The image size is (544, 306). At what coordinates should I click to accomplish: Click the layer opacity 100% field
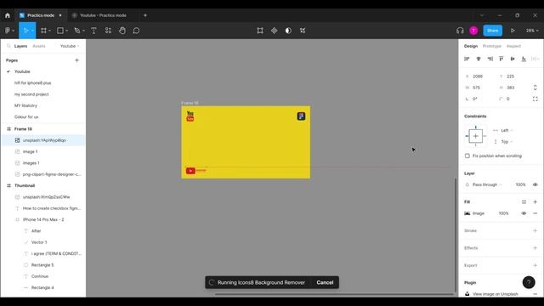520,184
